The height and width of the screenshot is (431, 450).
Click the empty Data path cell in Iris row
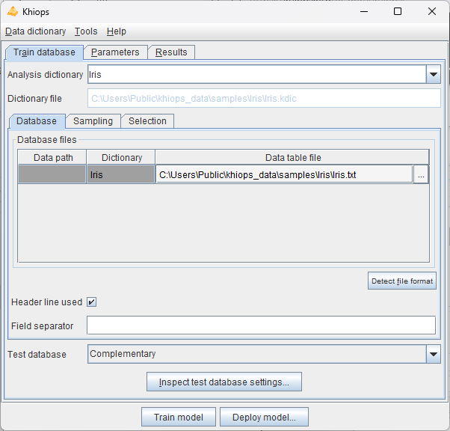pos(52,174)
